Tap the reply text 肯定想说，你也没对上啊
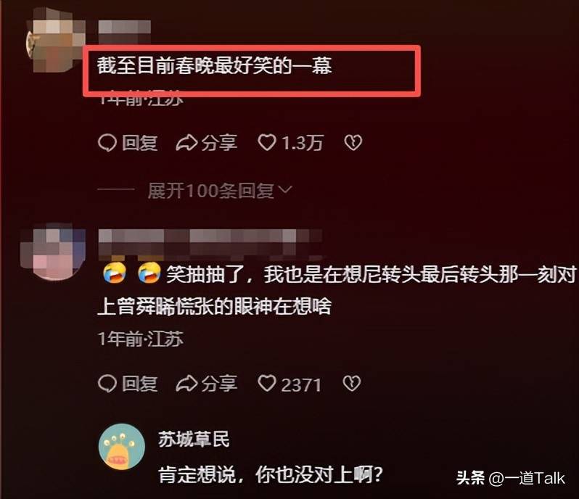 coord(271,475)
